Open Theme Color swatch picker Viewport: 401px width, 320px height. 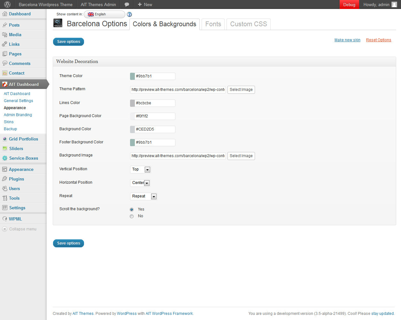[x=132, y=76]
